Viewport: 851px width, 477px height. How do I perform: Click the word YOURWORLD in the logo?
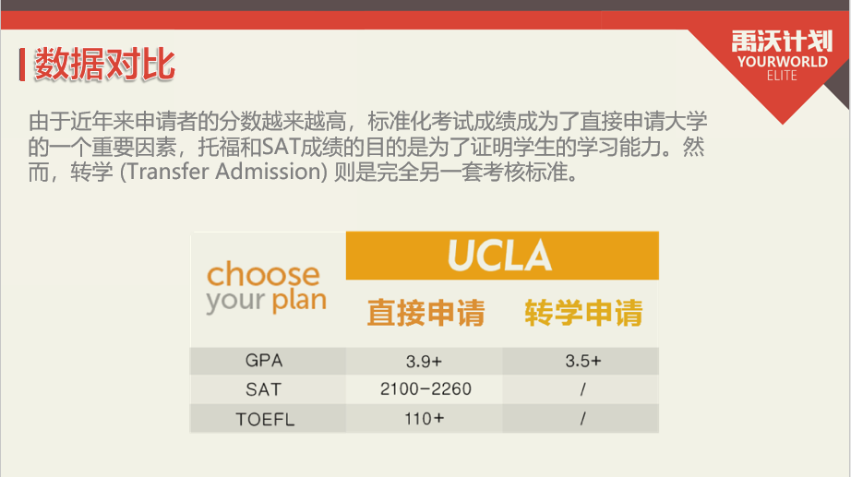[782, 62]
